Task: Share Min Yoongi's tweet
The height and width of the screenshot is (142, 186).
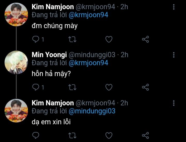Action: [145, 87]
